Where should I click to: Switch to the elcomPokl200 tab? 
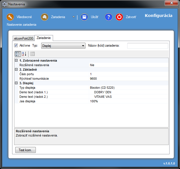click(x=24, y=38)
